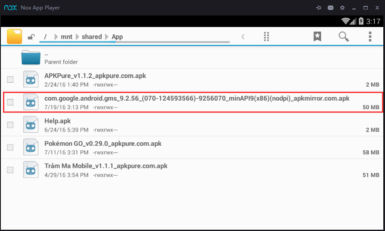Click the 51 MB size of Trảm Ma
Image resolution: width=385 pixels, height=231 pixels.
[371, 175]
